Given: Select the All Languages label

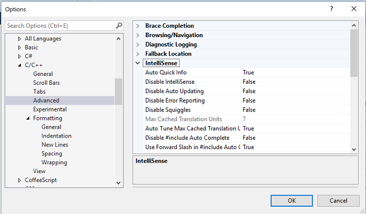Looking at the screenshot, I should [43, 39].
